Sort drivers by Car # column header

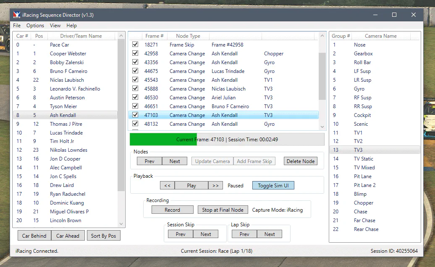pyautogui.click(x=22, y=36)
